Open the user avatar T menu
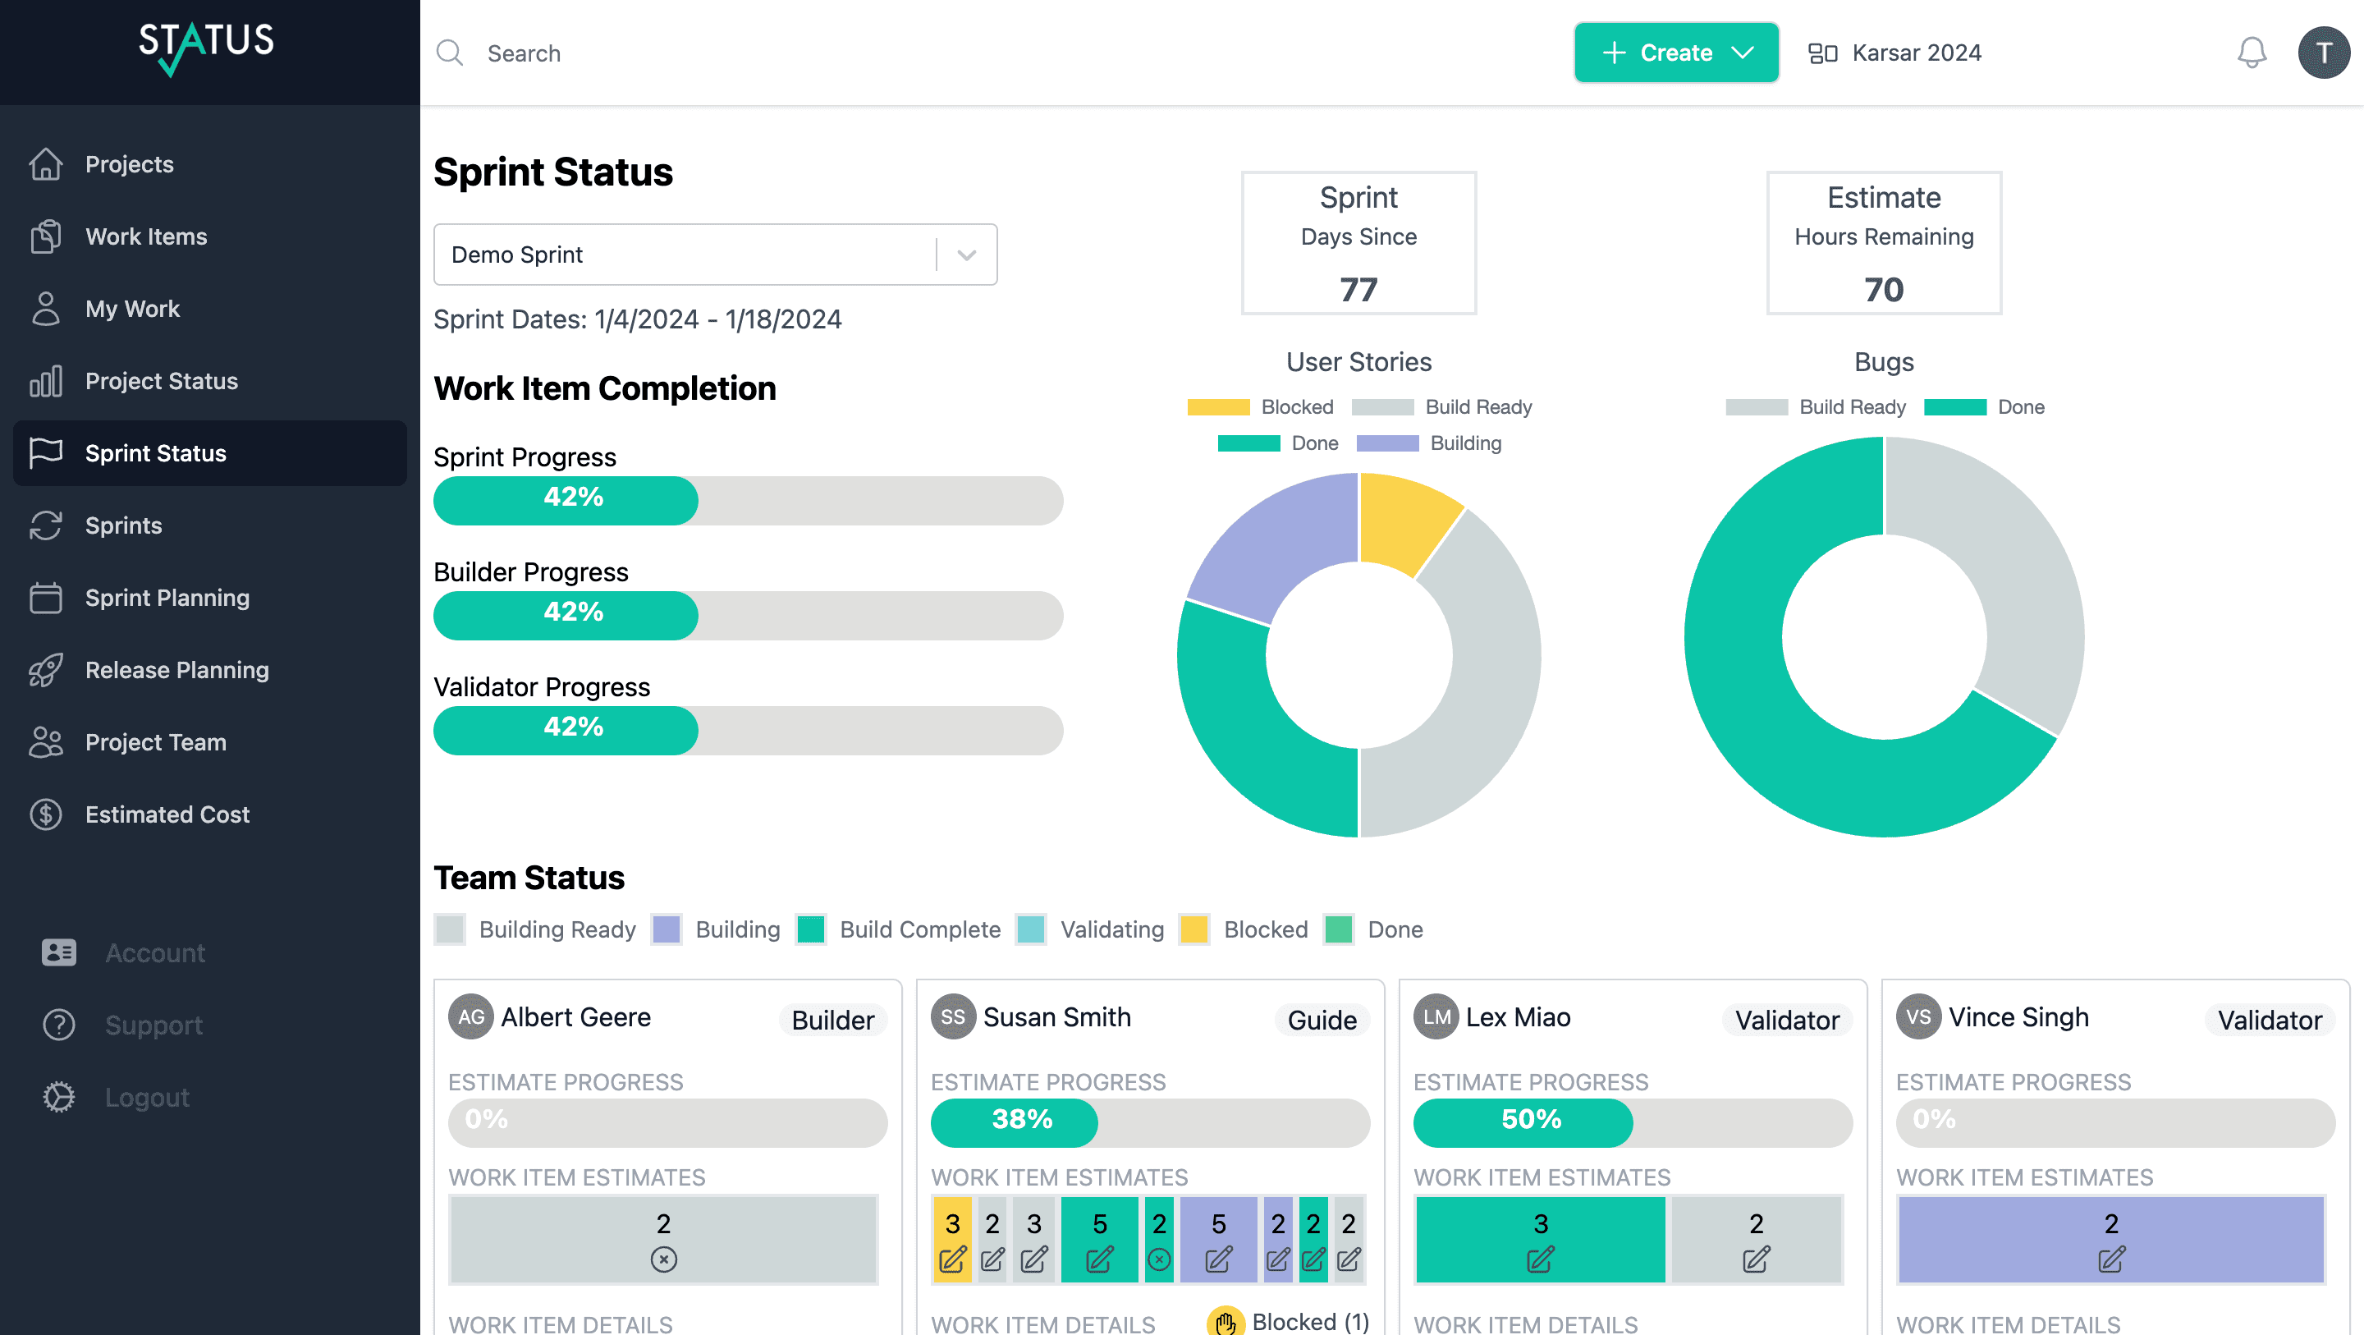The height and width of the screenshot is (1335, 2364). [2322, 53]
